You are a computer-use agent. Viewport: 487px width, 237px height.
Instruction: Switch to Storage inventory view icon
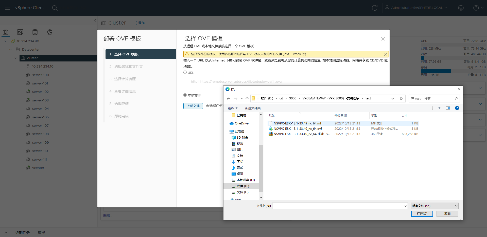click(x=35, y=32)
